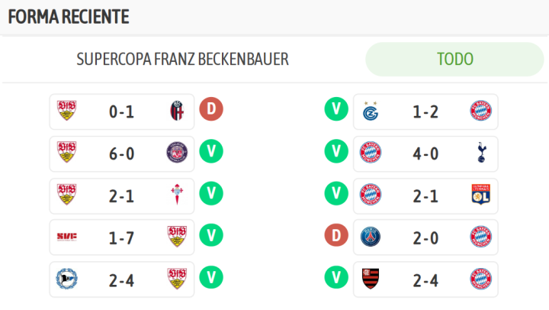Screen dimensions: 549x310
Task: Open the Stuttgart 6-0 match result
Action: 122,153
